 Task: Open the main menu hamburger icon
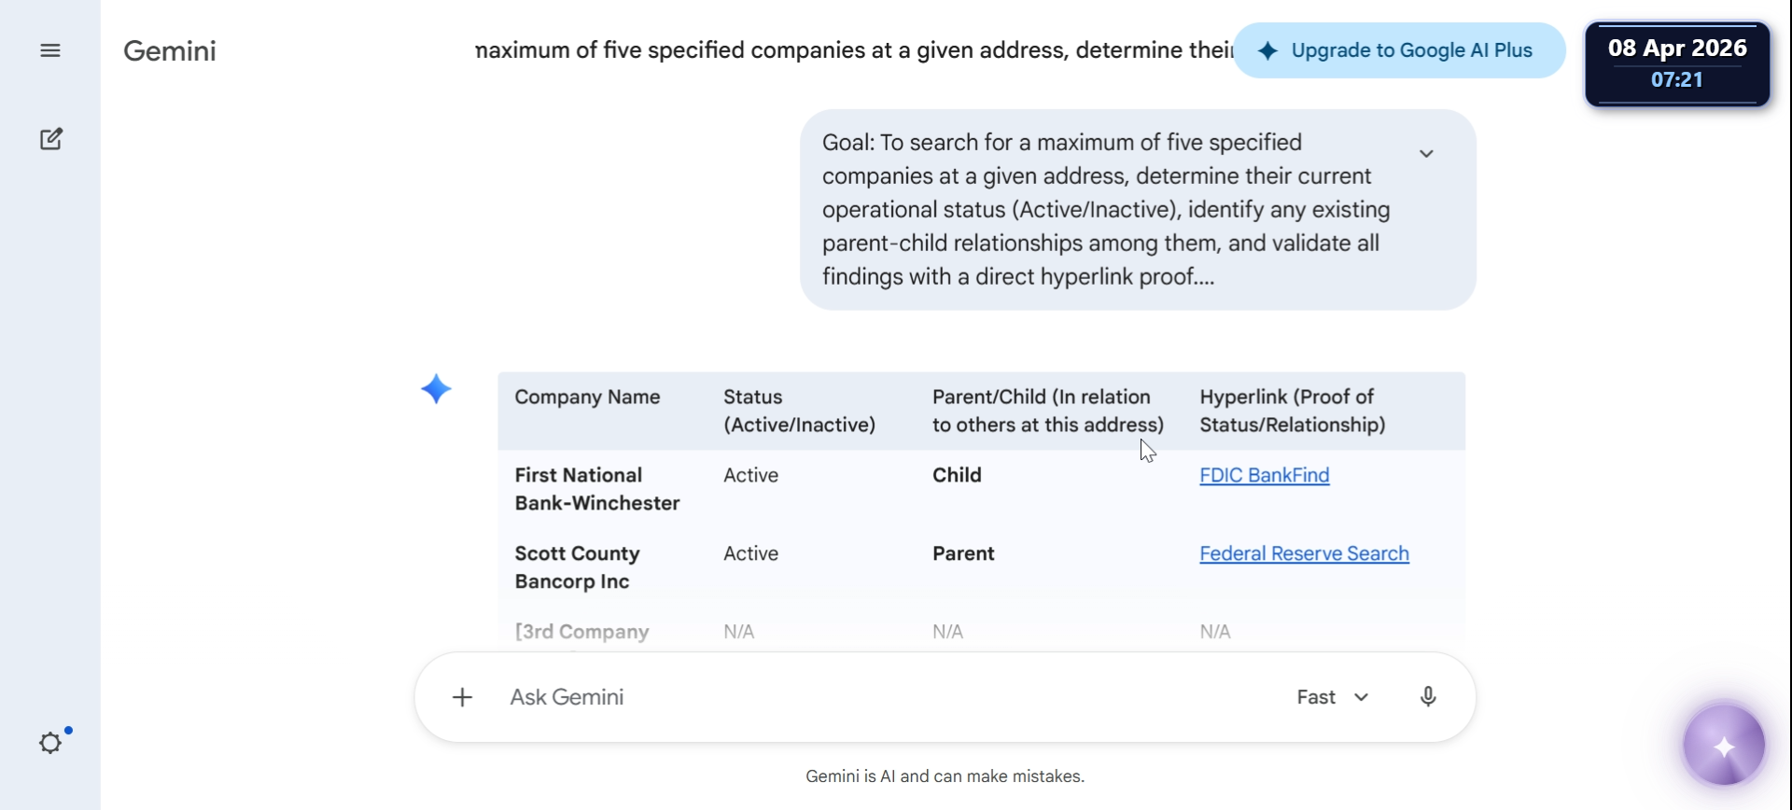(50, 50)
